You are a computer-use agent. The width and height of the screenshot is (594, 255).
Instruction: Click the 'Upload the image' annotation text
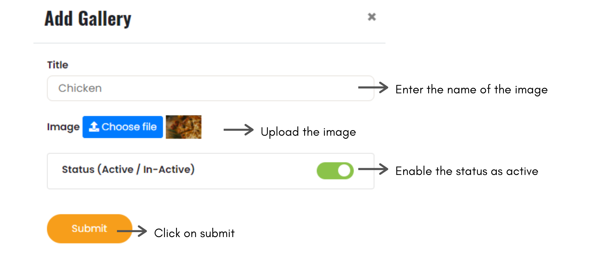point(308,132)
